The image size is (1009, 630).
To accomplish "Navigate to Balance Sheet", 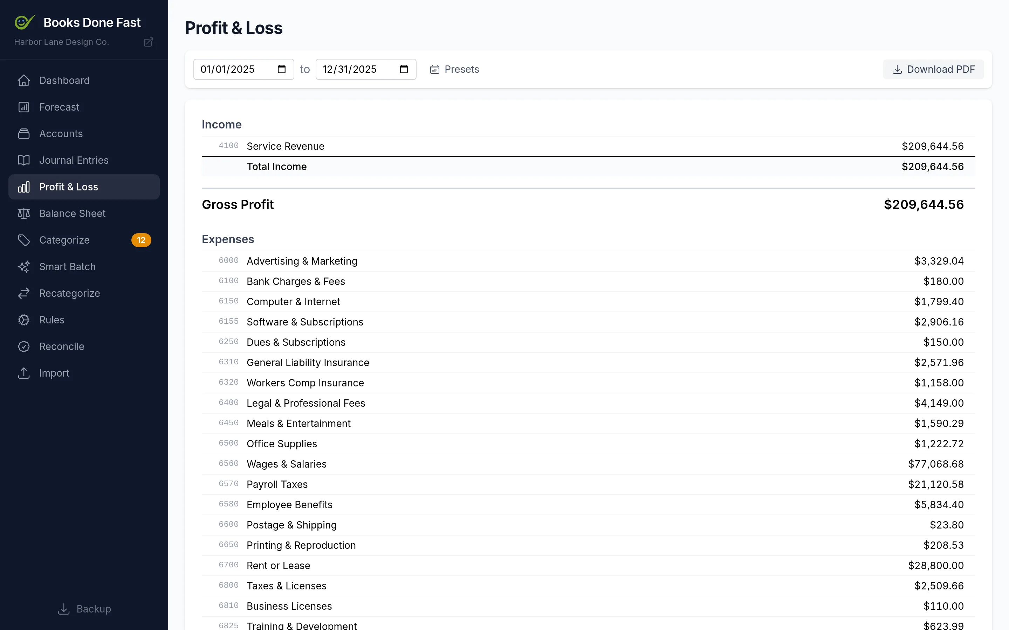I will 84,214.
